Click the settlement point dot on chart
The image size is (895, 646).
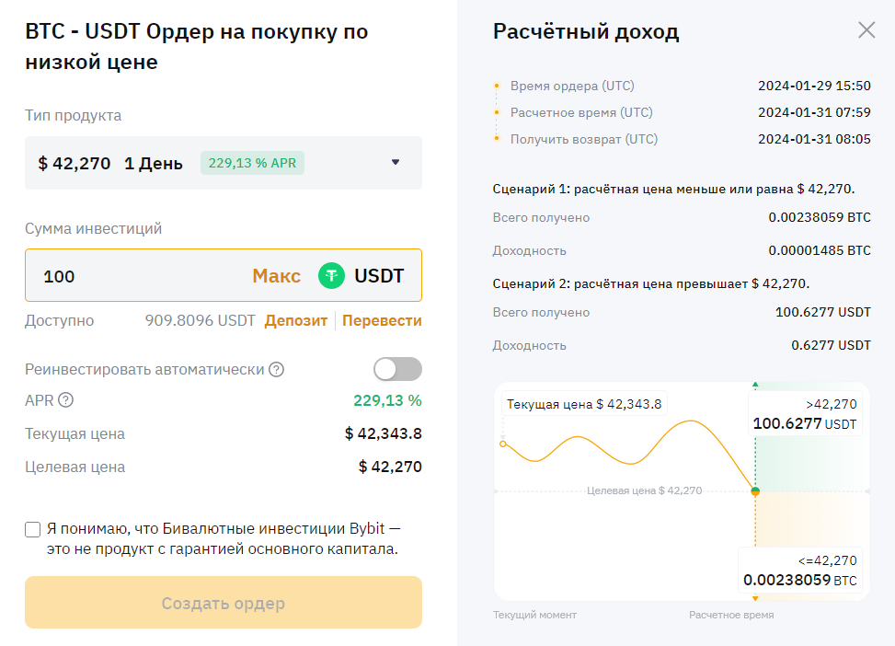pos(755,491)
